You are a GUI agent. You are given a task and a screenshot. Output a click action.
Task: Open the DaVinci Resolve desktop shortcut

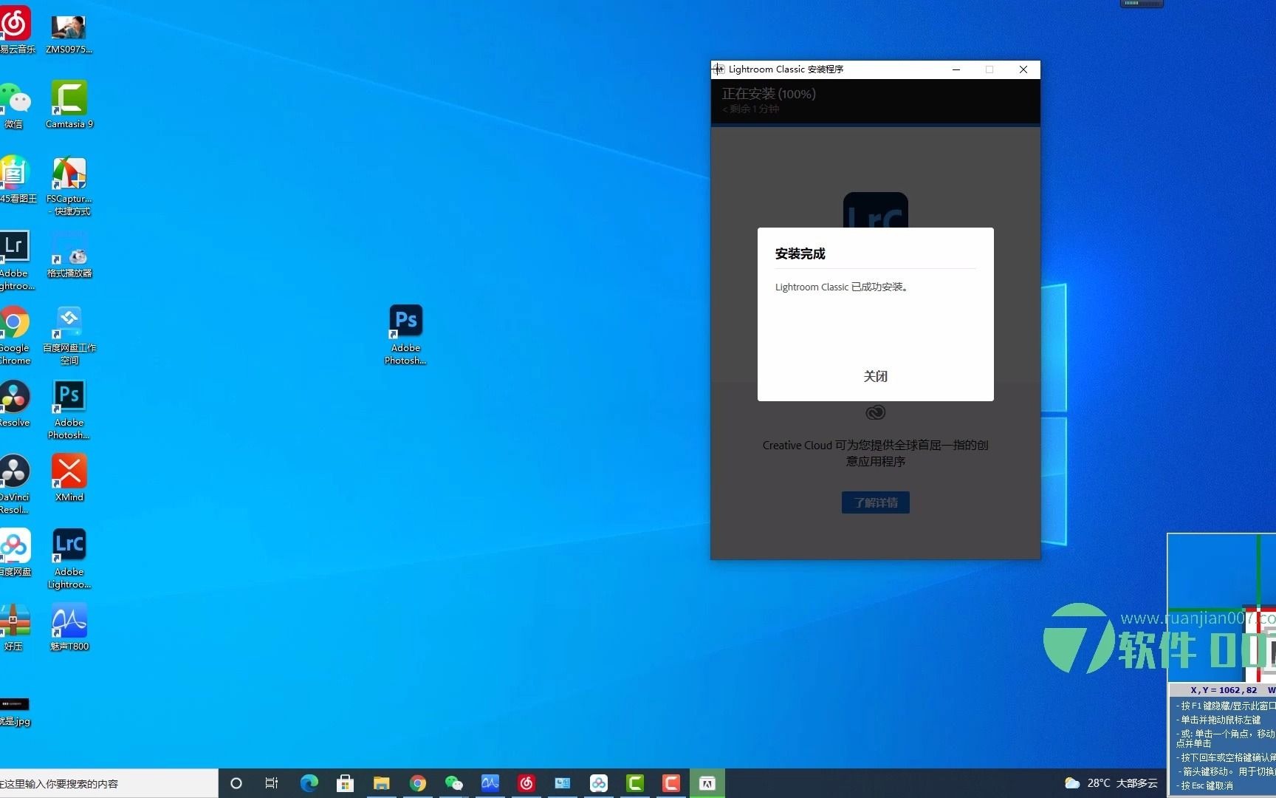(15, 485)
